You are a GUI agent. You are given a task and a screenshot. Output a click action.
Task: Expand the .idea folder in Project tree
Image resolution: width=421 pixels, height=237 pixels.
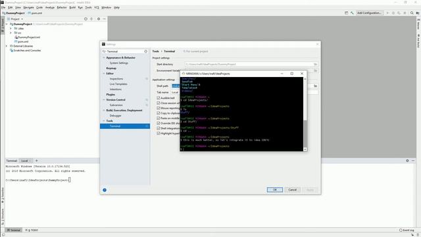pos(11,28)
